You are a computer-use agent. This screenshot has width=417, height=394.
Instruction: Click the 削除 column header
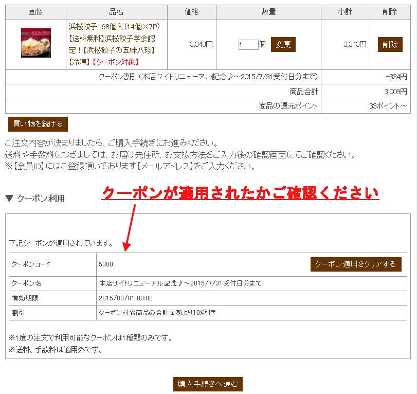[390, 12]
